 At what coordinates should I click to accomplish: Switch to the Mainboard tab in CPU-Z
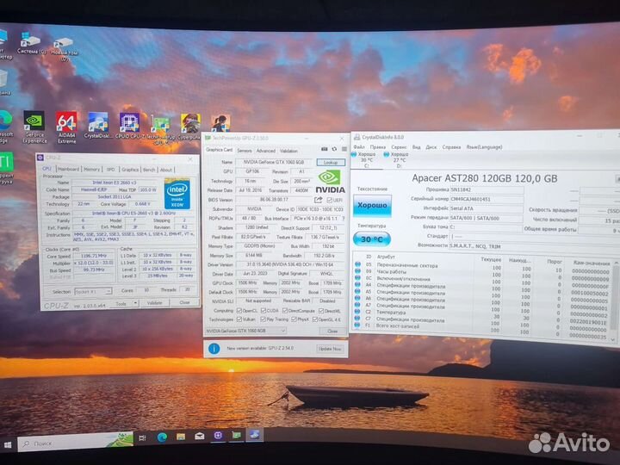point(68,170)
